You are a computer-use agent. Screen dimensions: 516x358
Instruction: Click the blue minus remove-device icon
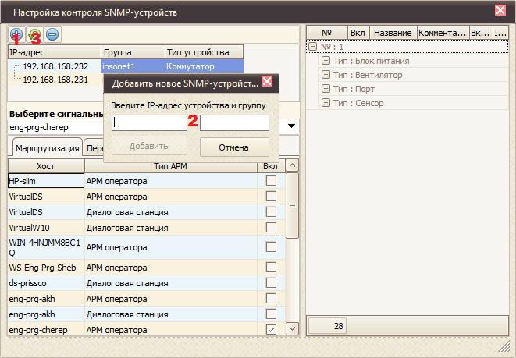(x=52, y=34)
